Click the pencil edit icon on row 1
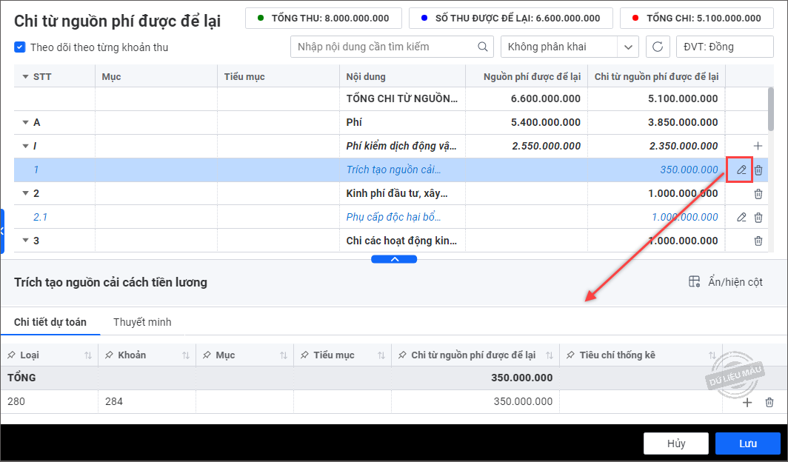 click(741, 170)
